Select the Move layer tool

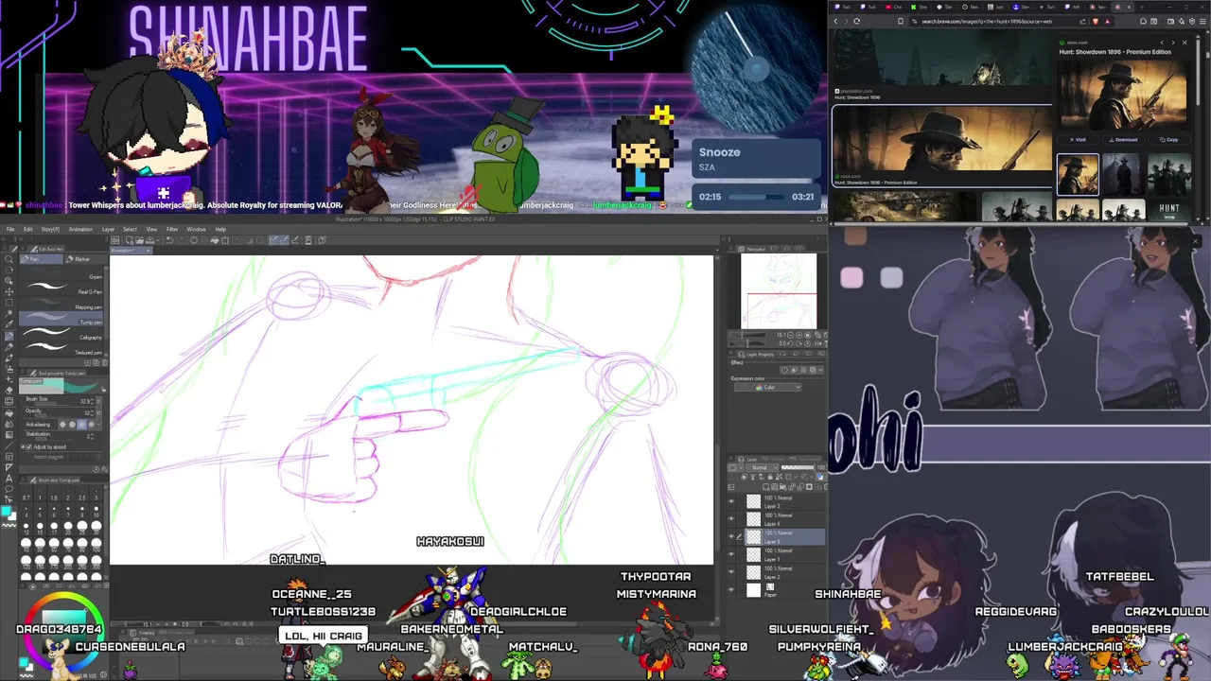(x=9, y=291)
